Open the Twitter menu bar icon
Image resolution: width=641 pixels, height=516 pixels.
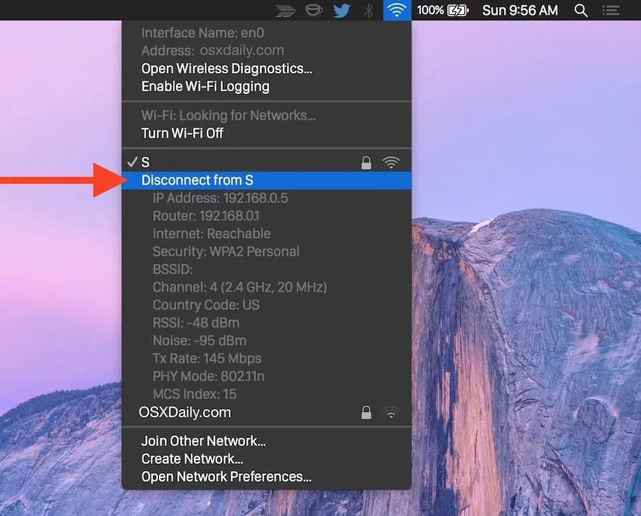point(341,10)
